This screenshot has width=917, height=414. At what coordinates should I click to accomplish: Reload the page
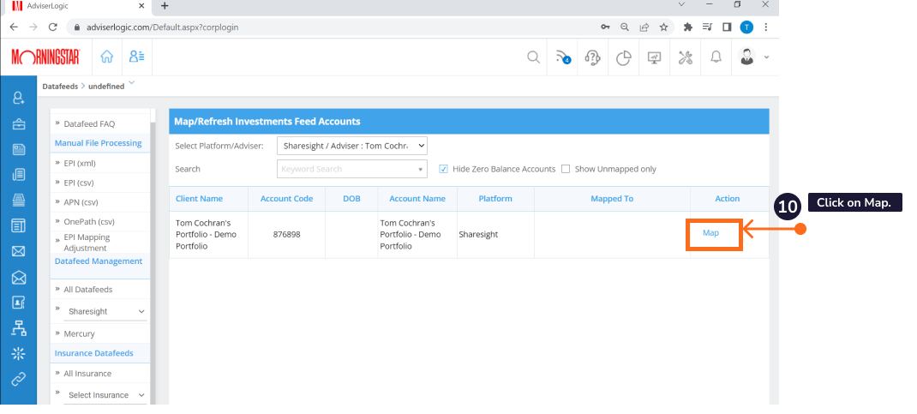click(52, 27)
